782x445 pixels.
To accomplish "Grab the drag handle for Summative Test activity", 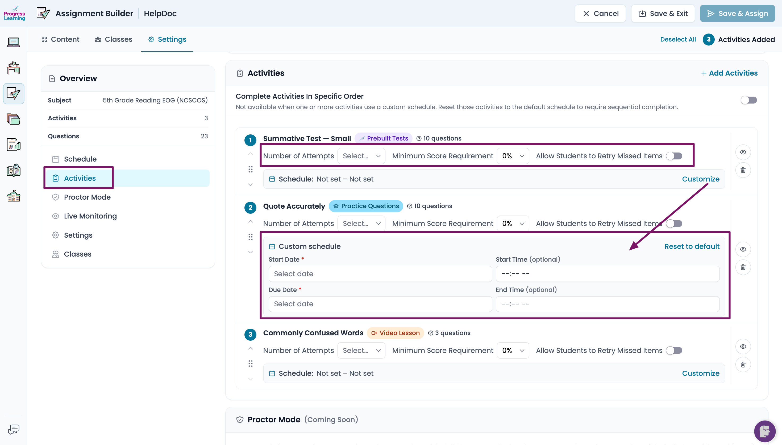I will (x=250, y=169).
